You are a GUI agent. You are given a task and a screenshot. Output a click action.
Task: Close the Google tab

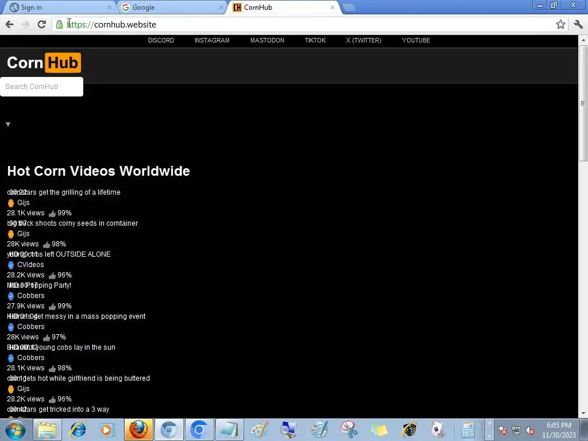221,7
